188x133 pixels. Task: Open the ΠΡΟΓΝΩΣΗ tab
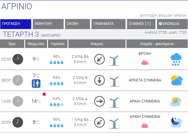[16, 24]
